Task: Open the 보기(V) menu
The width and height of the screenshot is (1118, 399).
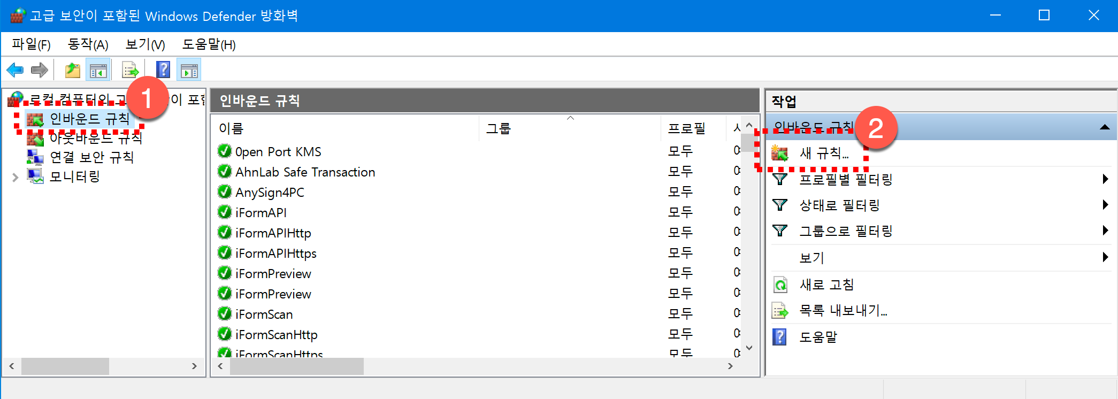Action: (x=146, y=44)
